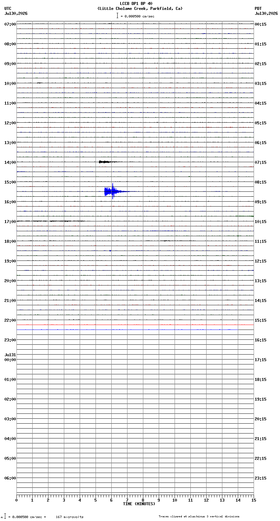Click the 0 minute tick label on x-axis
This screenshot has width=280, height=521.
pyautogui.click(x=16, y=500)
